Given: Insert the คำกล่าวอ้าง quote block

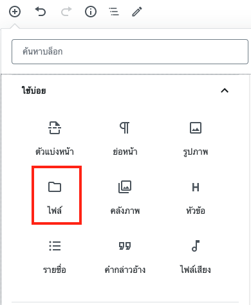Looking at the screenshot, I should click(125, 256).
